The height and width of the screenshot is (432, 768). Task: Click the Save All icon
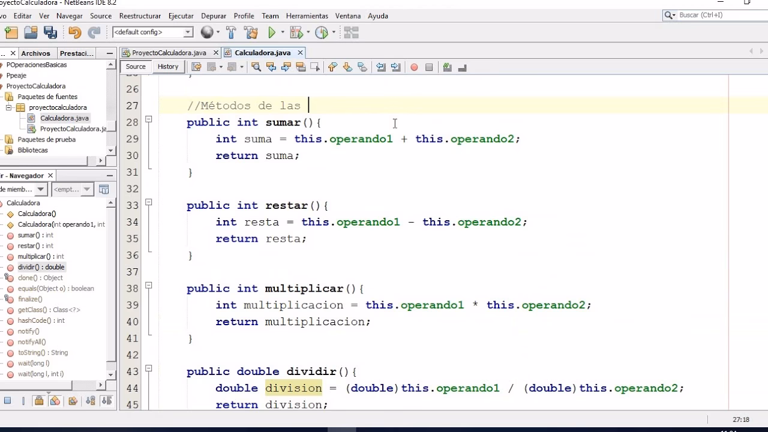click(50, 33)
